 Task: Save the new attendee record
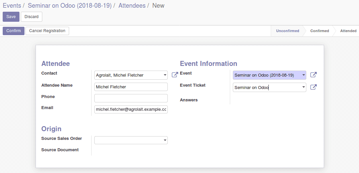click(11, 17)
